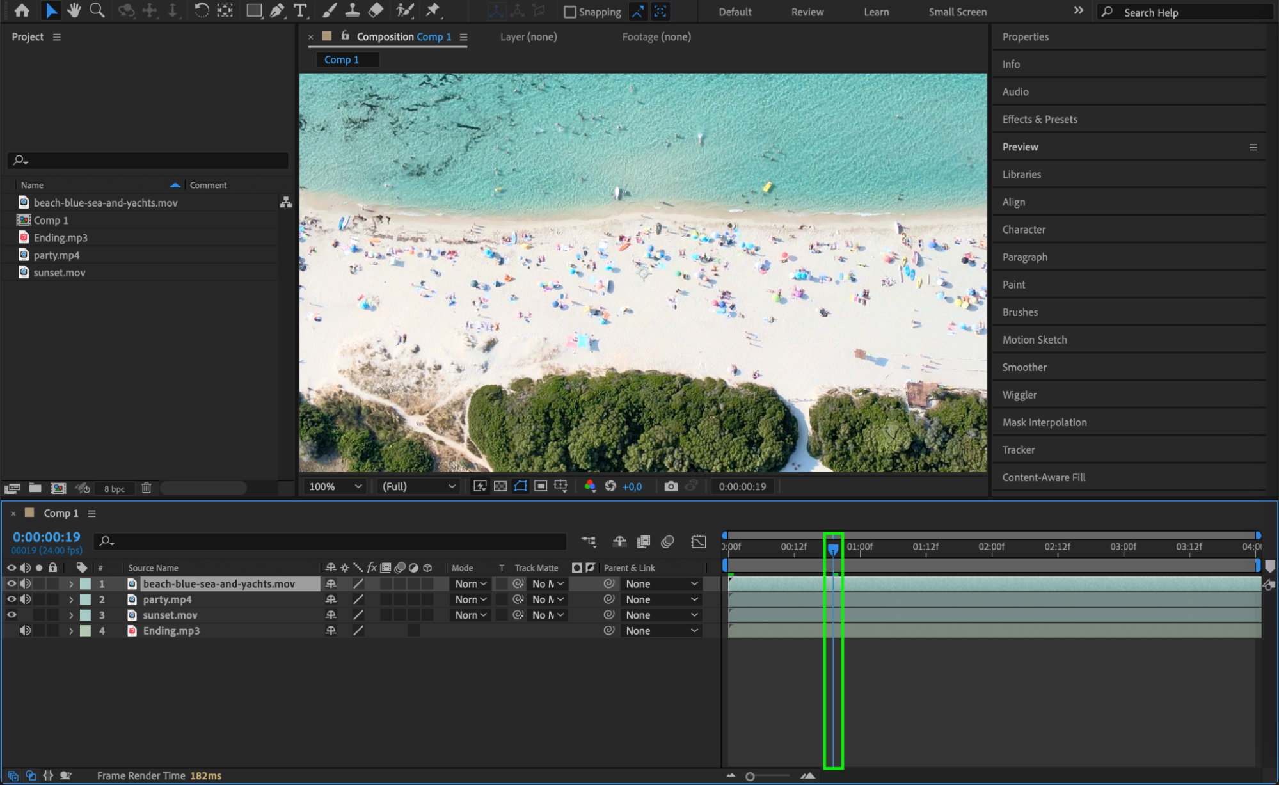Select the Puppet Pin tool
This screenshot has height=785, width=1279.
(x=433, y=10)
